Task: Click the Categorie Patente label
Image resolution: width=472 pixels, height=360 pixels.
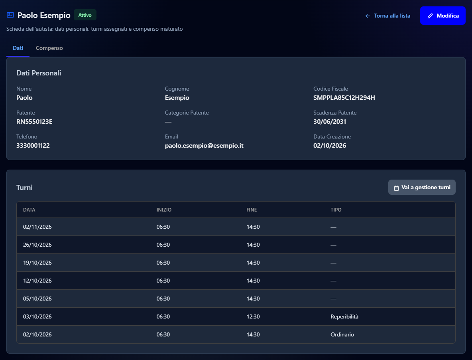Action: click(187, 113)
